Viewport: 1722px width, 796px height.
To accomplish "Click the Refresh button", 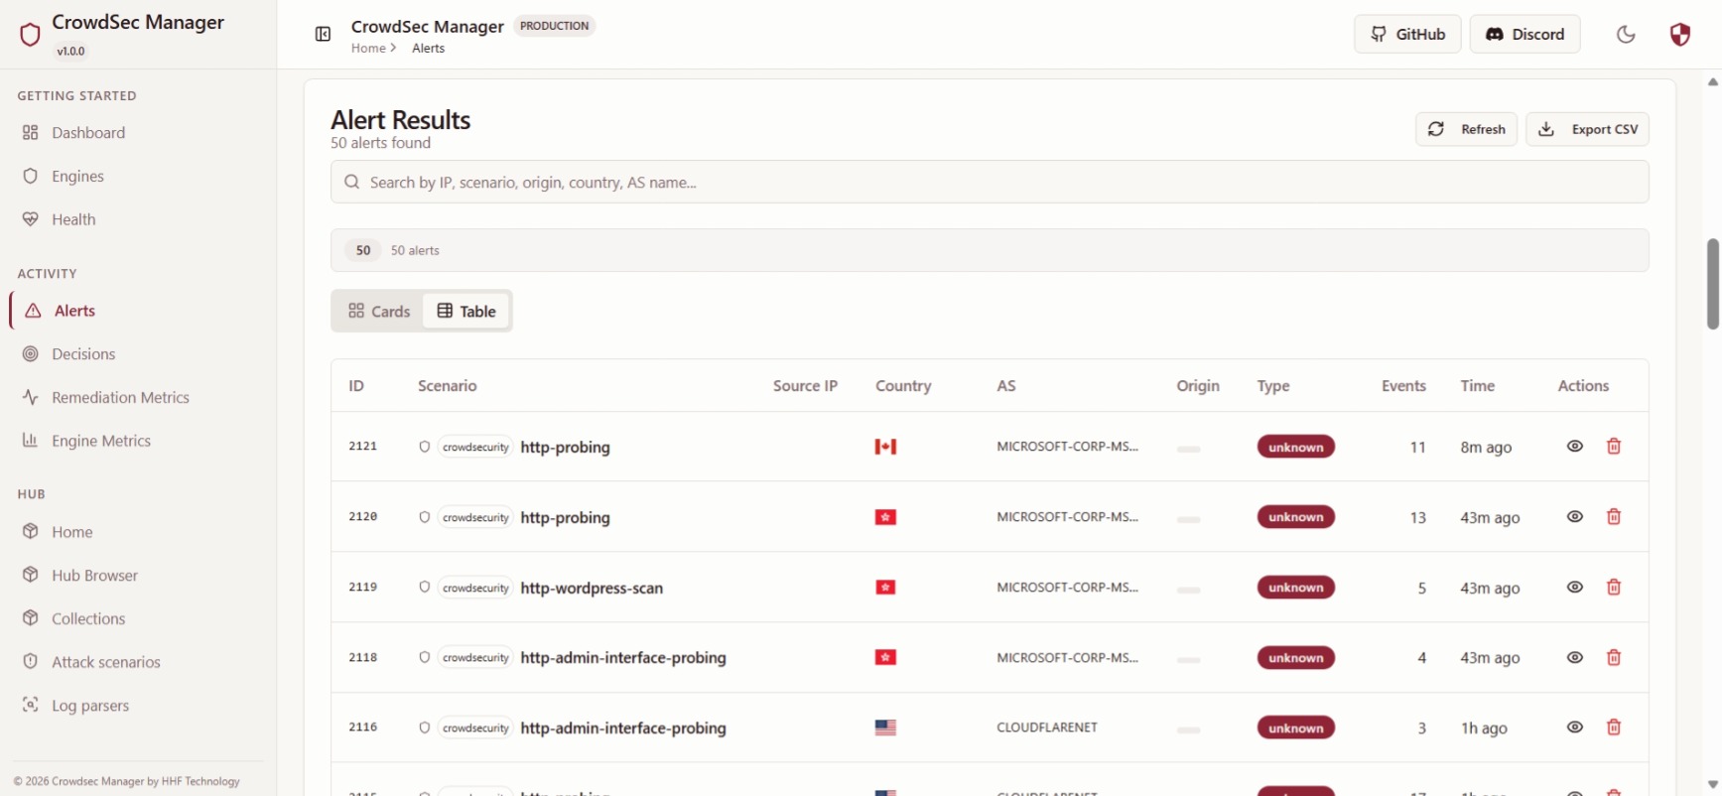I will coord(1466,129).
